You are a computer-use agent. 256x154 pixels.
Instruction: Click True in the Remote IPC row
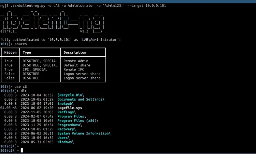point(8,69)
